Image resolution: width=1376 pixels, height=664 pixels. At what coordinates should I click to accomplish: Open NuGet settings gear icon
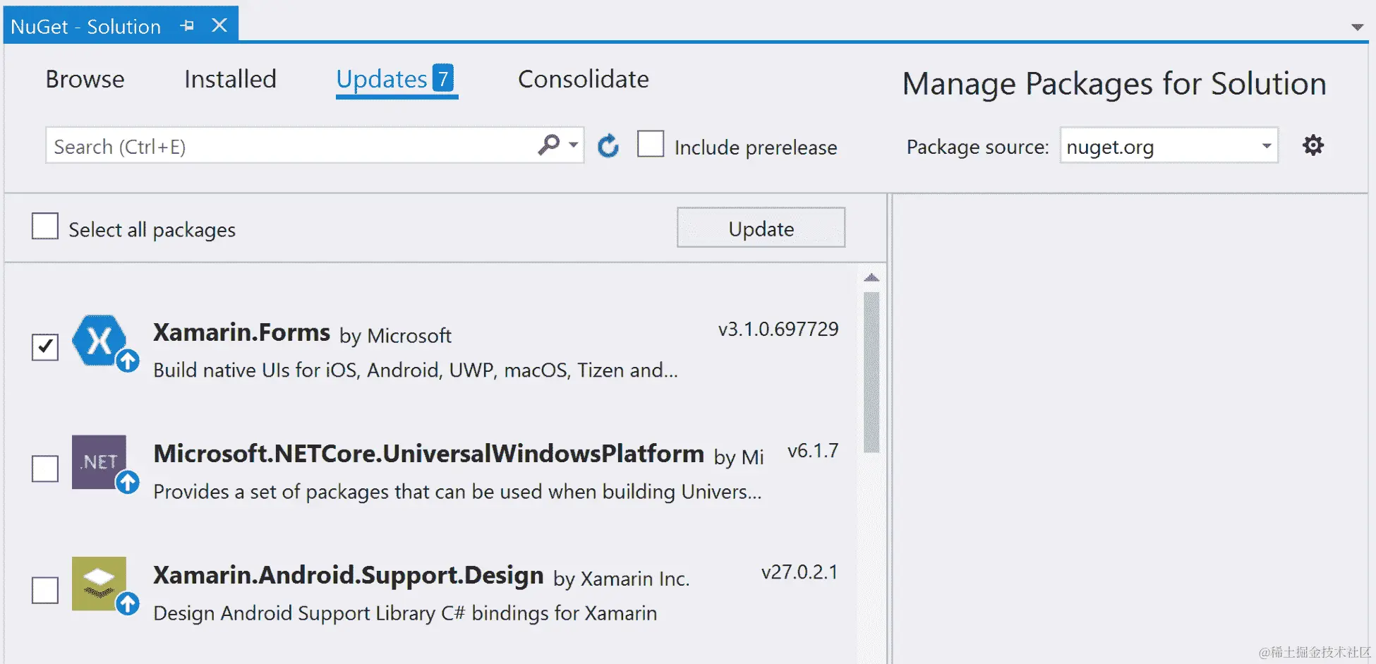coord(1312,145)
